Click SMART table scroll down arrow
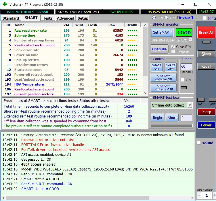 [x=145, y=93]
